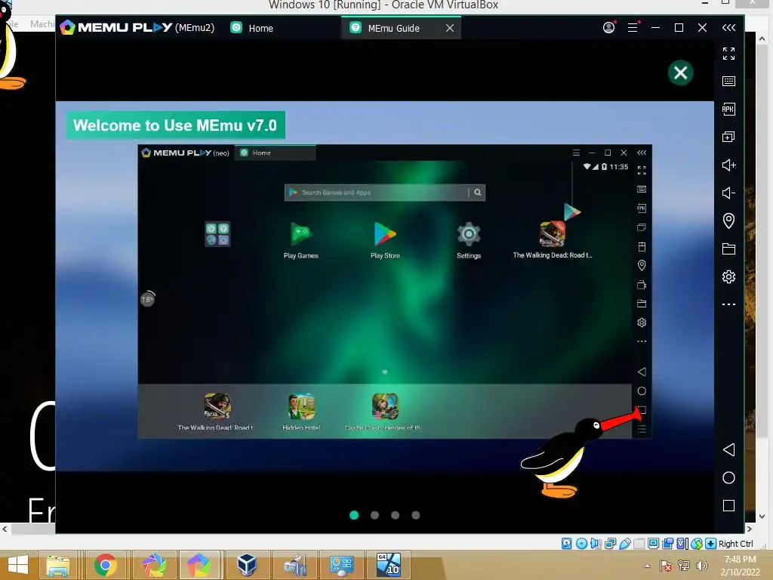Go to fourth guide page dot
This screenshot has width=773, height=580.
pyautogui.click(x=416, y=515)
